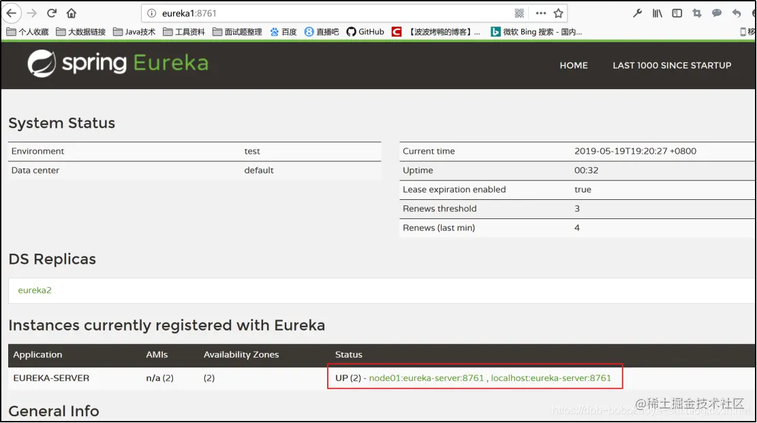Select the EUREKA-SERVER application cell

(51, 378)
